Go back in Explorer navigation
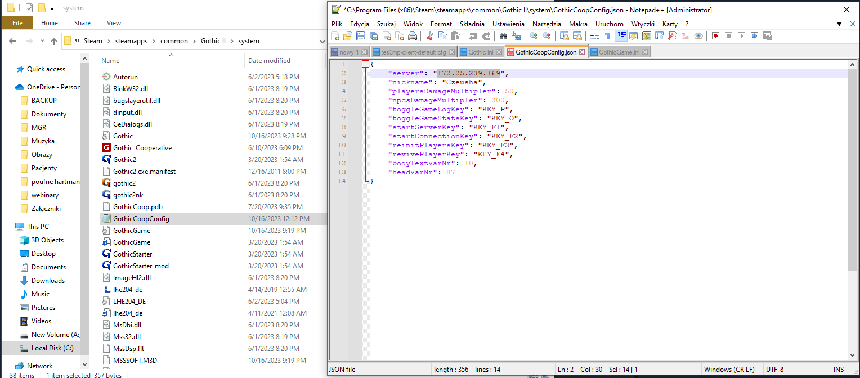Image resolution: width=860 pixels, height=378 pixels. coord(13,41)
